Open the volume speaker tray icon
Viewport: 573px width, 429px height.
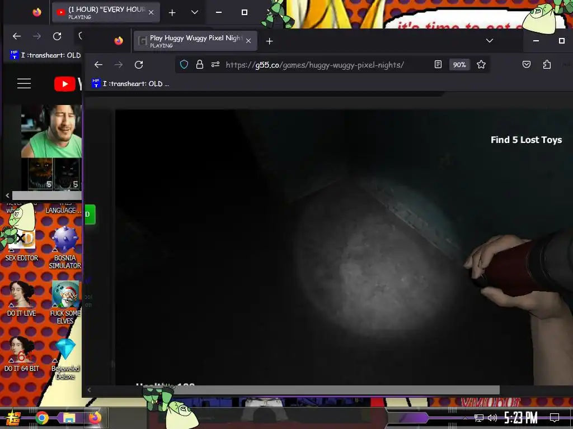click(x=492, y=418)
